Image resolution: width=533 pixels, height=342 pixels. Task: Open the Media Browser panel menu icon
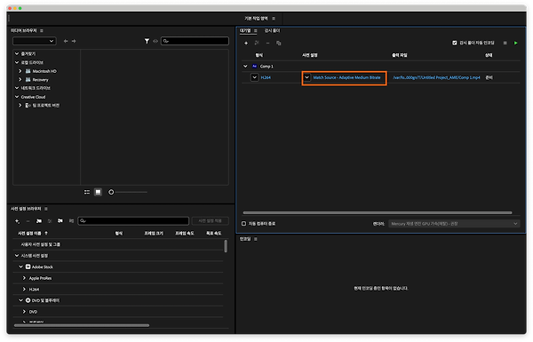[x=42, y=30]
